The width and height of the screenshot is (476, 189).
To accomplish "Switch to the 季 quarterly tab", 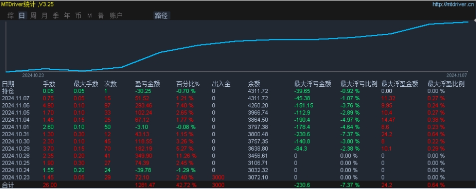I will 56,16.
